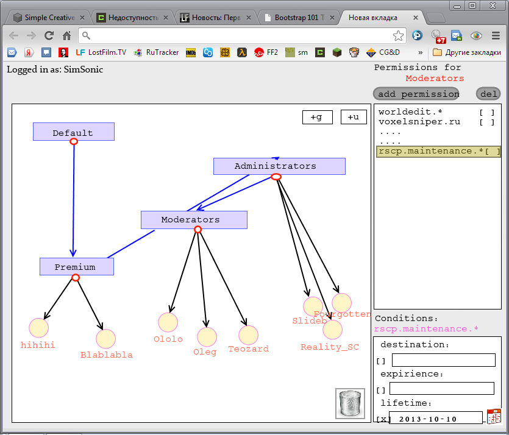
Task: Select the Teozard user node circle
Action: [x=248, y=334]
